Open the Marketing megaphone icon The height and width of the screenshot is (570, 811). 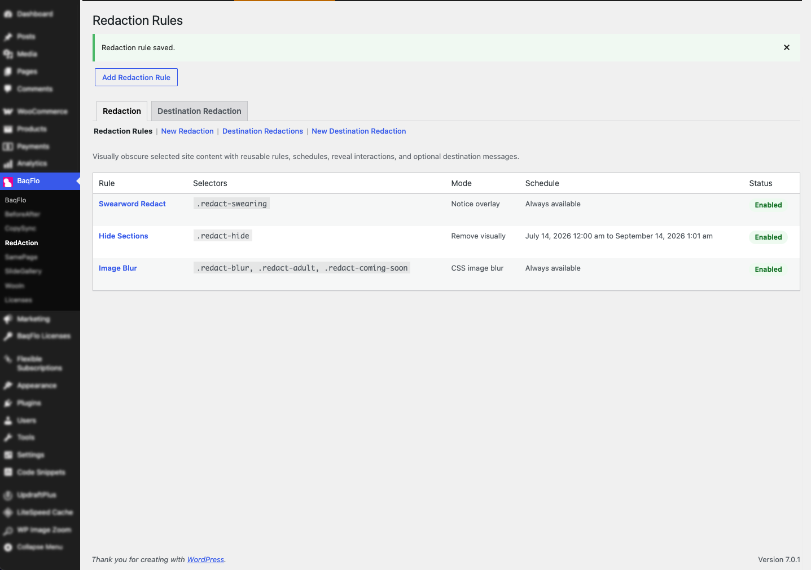(x=8, y=319)
